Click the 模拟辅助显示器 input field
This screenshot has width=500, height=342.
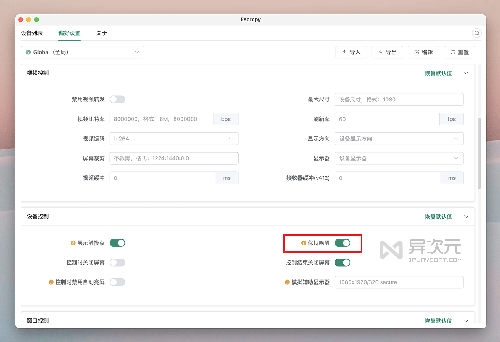(399, 282)
